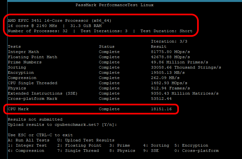Click the 0: Cross-platform menu option
Viewport: 242px width, 159px height.
pos(196,151)
